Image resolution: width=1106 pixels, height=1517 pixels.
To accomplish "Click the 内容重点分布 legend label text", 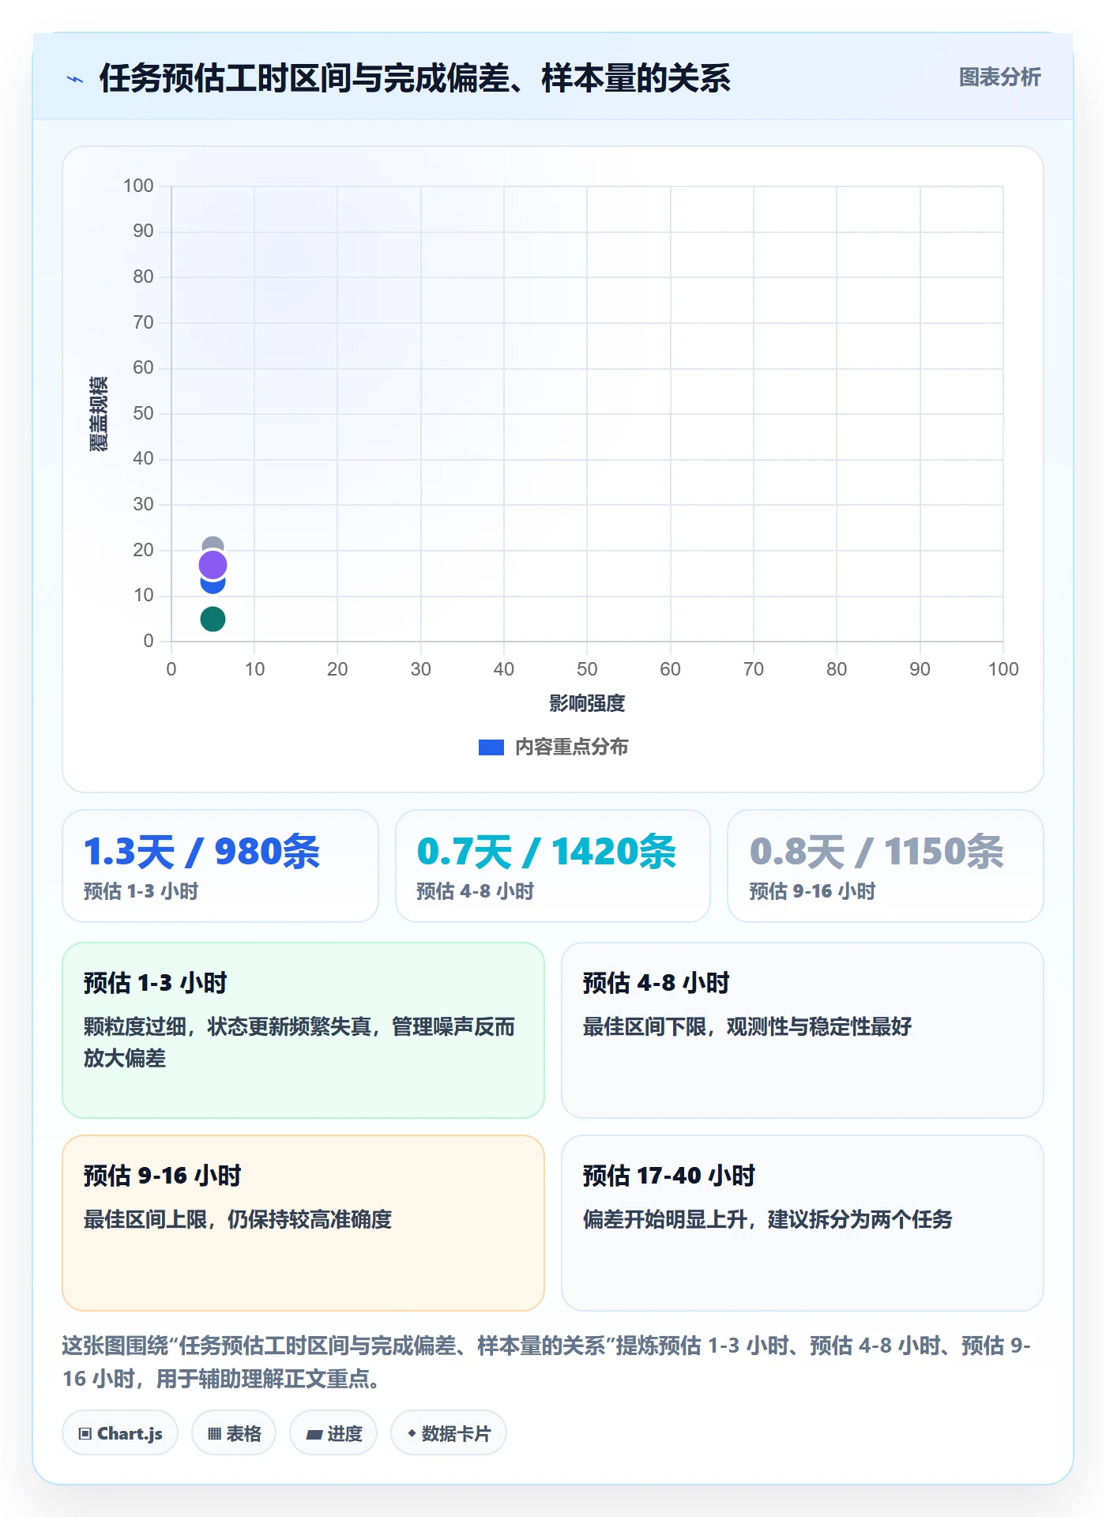I will pyautogui.click(x=571, y=747).
